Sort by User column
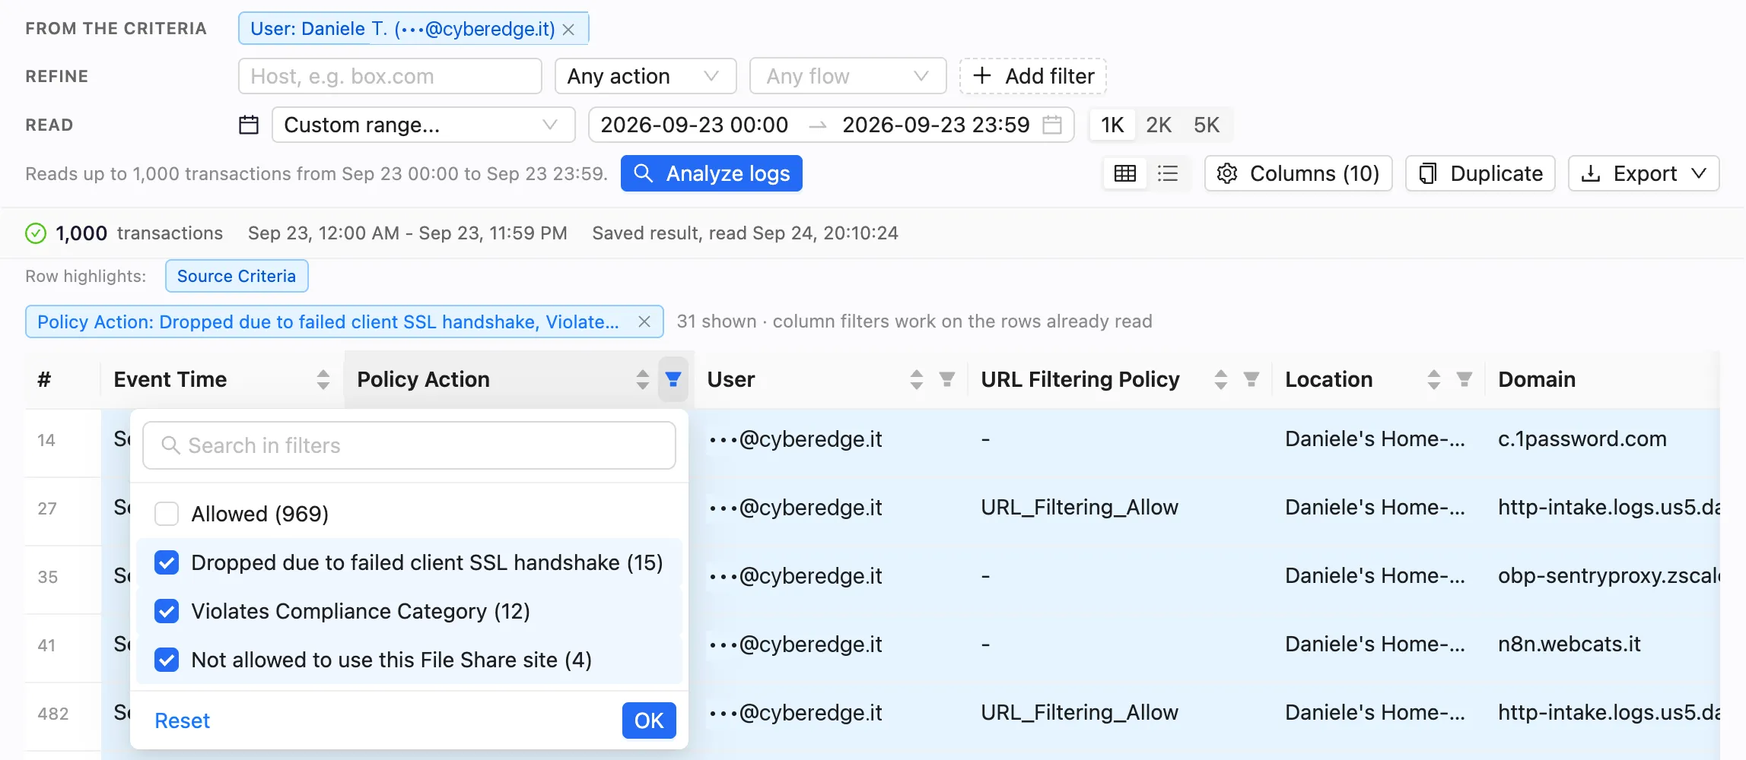The image size is (1746, 760). coord(917,379)
